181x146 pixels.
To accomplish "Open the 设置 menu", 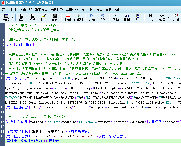I will 109,9.
